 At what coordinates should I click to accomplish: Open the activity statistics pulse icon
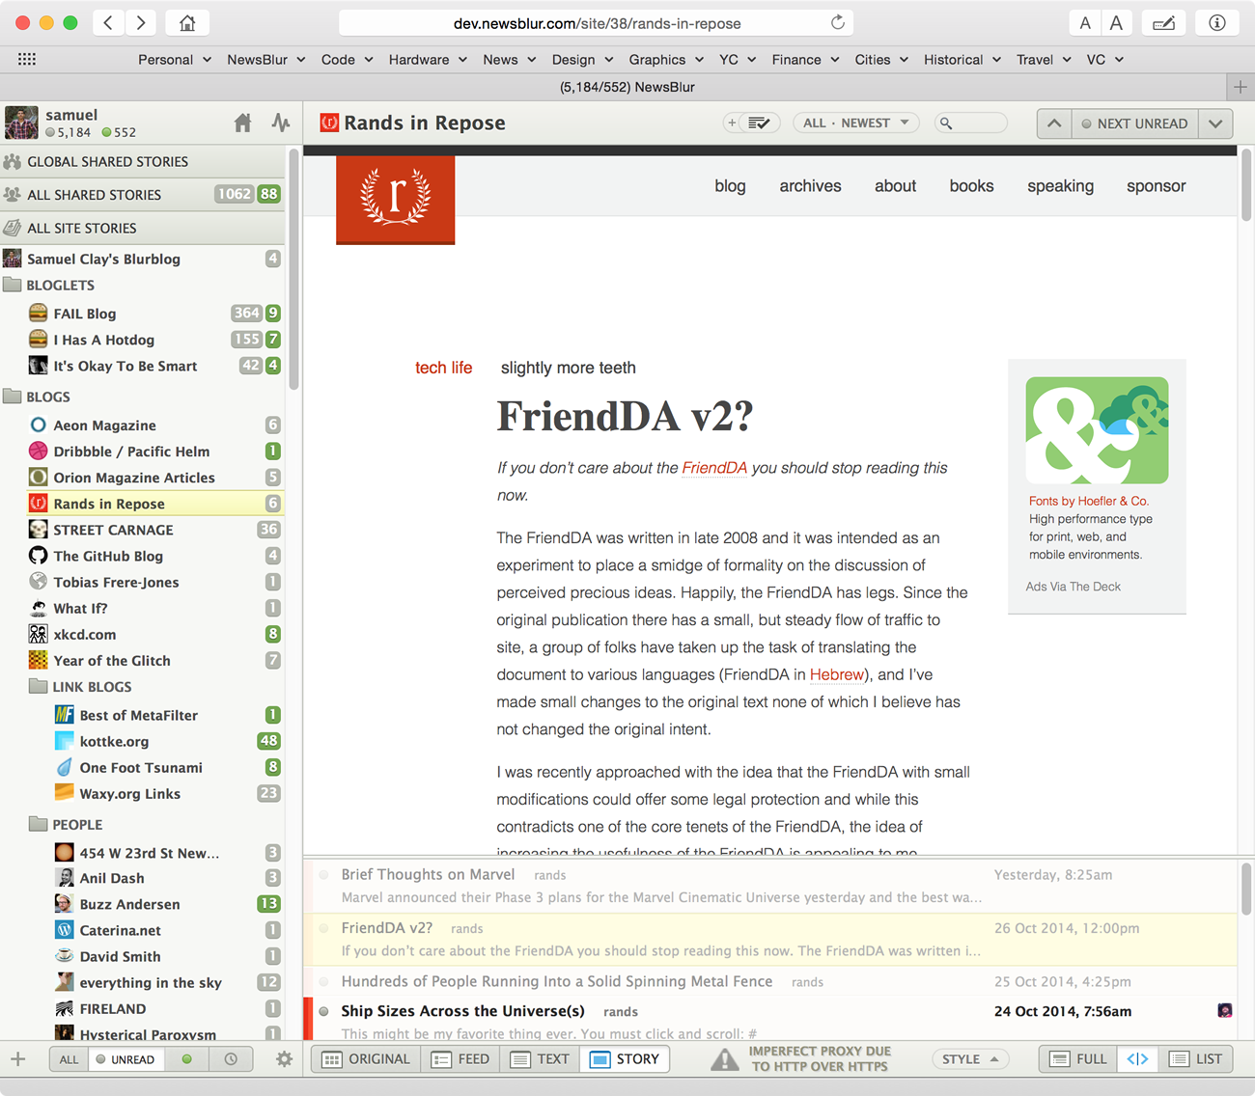click(x=280, y=123)
